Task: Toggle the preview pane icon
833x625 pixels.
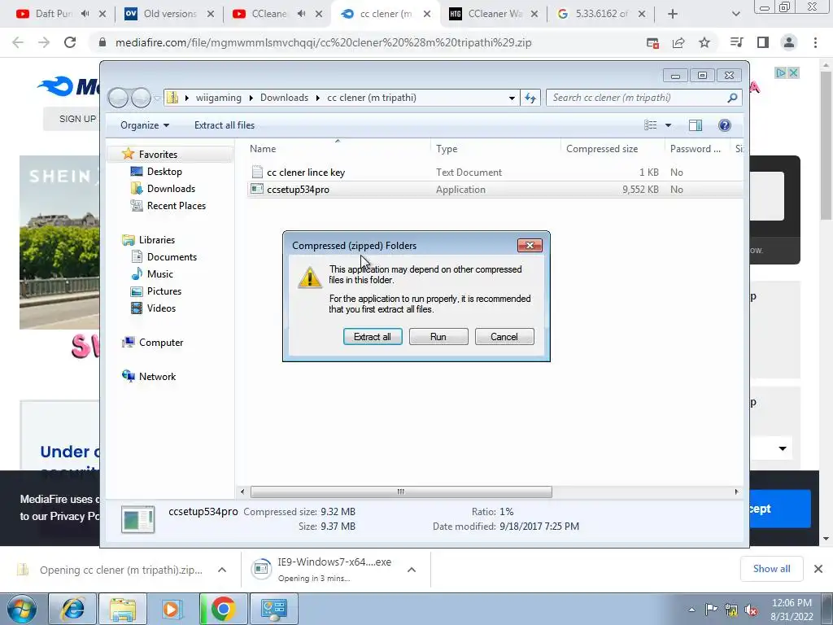Action: [696, 125]
